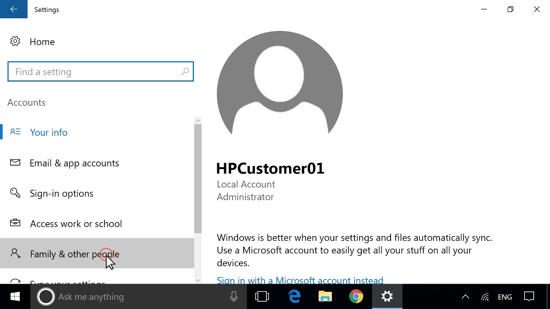Image resolution: width=550 pixels, height=309 pixels.
Task: Click Sign in with a Microsoft account instead
Action: click(300, 280)
